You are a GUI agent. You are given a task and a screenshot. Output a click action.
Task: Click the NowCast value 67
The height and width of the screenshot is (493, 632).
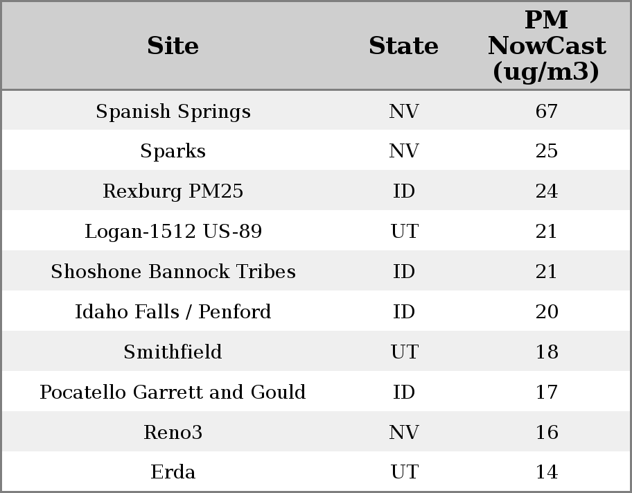pos(546,111)
